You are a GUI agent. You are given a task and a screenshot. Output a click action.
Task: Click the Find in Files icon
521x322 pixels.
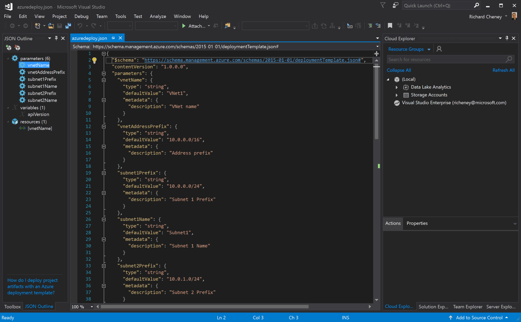[x=228, y=26]
